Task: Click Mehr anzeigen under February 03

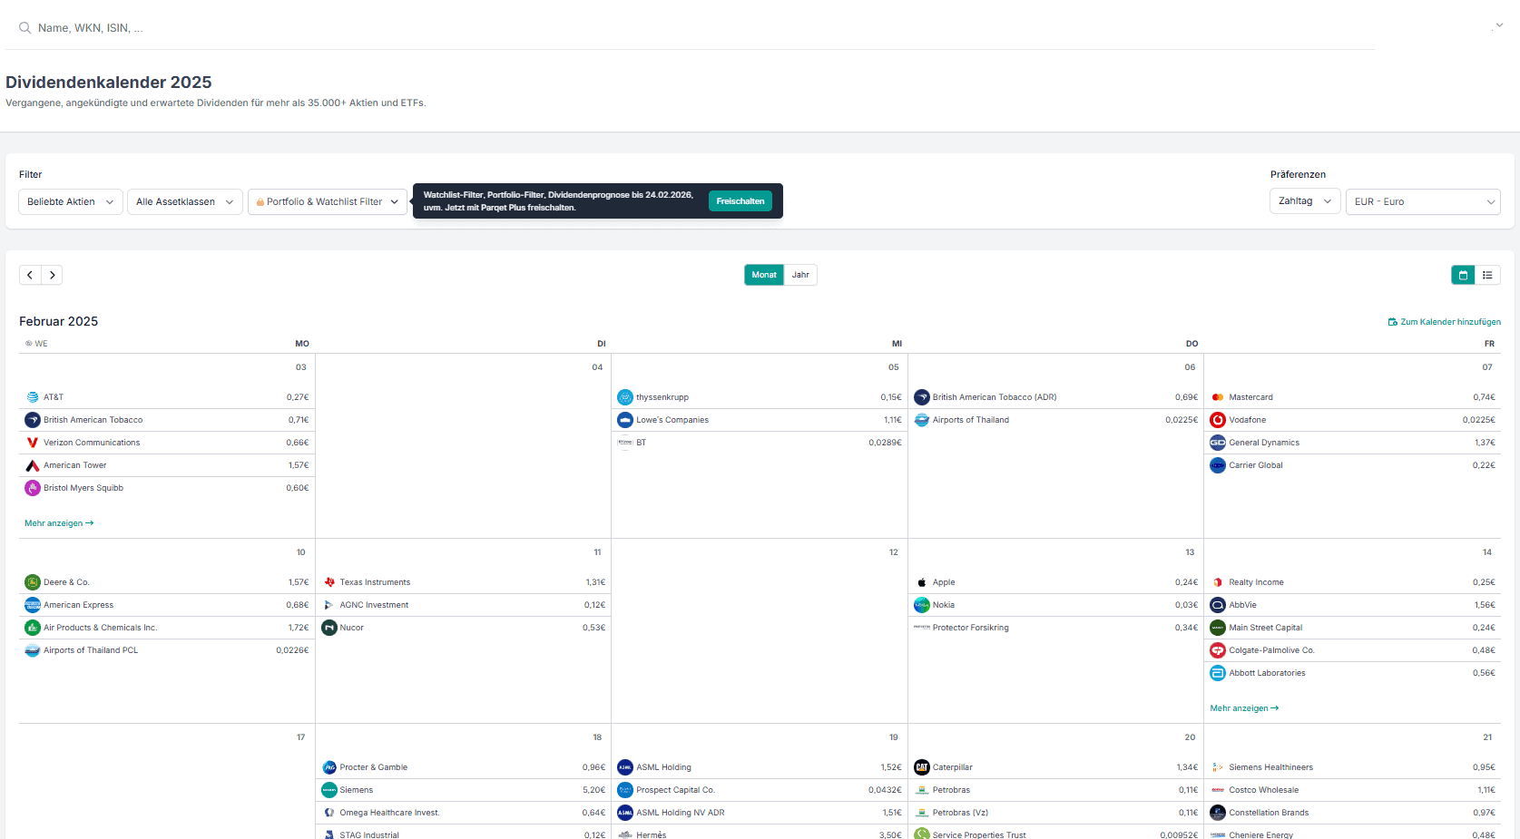Action: pyautogui.click(x=59, y=523)
